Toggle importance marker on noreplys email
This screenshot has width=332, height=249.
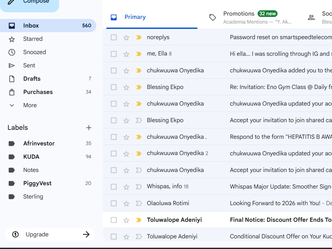pos(139,38)
